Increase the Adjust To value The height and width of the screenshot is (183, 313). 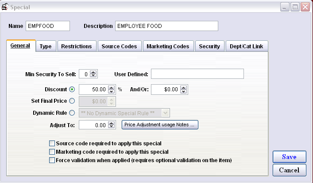coord(112,123)
